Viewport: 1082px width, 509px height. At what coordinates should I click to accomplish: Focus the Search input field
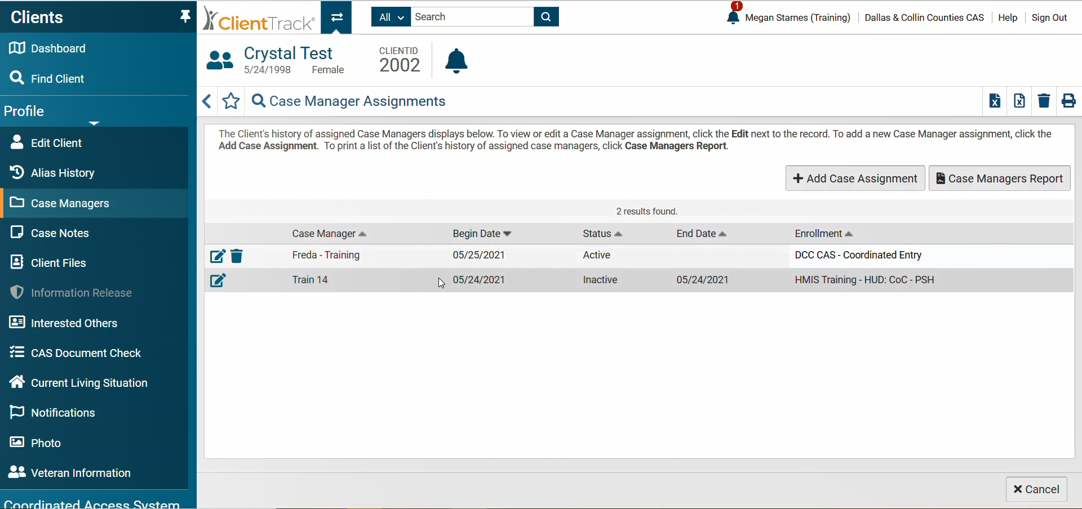(472, 17)
